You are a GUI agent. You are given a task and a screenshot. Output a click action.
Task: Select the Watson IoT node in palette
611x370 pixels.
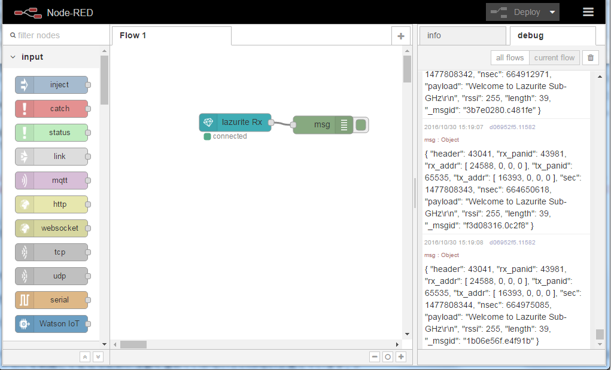click(52, 324)
